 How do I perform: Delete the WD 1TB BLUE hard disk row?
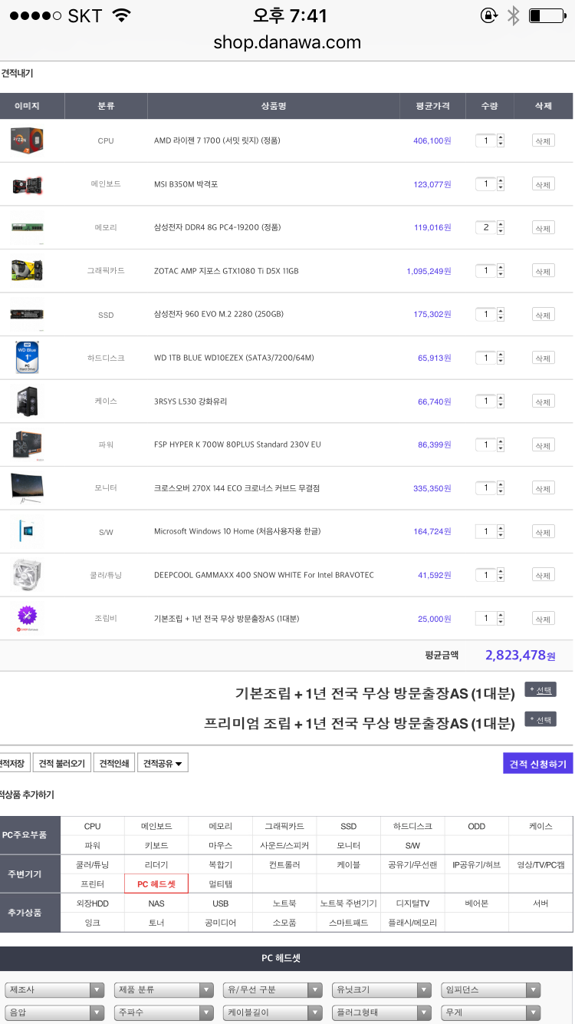pyautogui.click(x=543, y=358)
